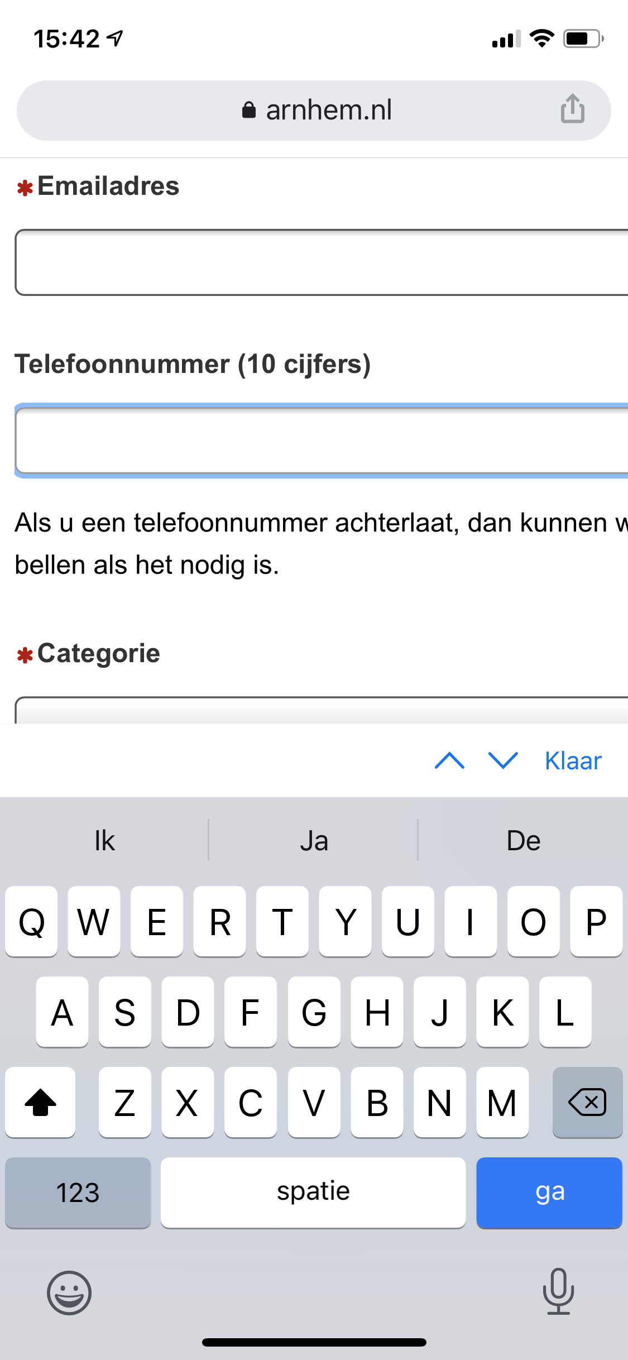Image resolution: width=628 pixels, height=1360 pixels.
Task: Toggle the shift key
Action: (x=40, y=1103)
